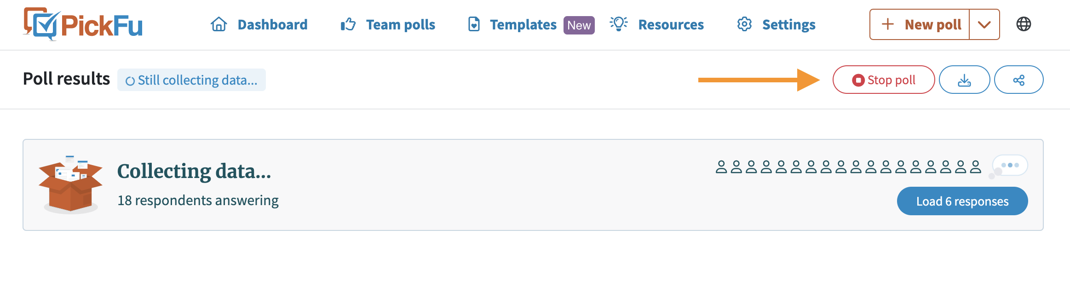
Task: Open the globe language selector
Action: 1024,24
